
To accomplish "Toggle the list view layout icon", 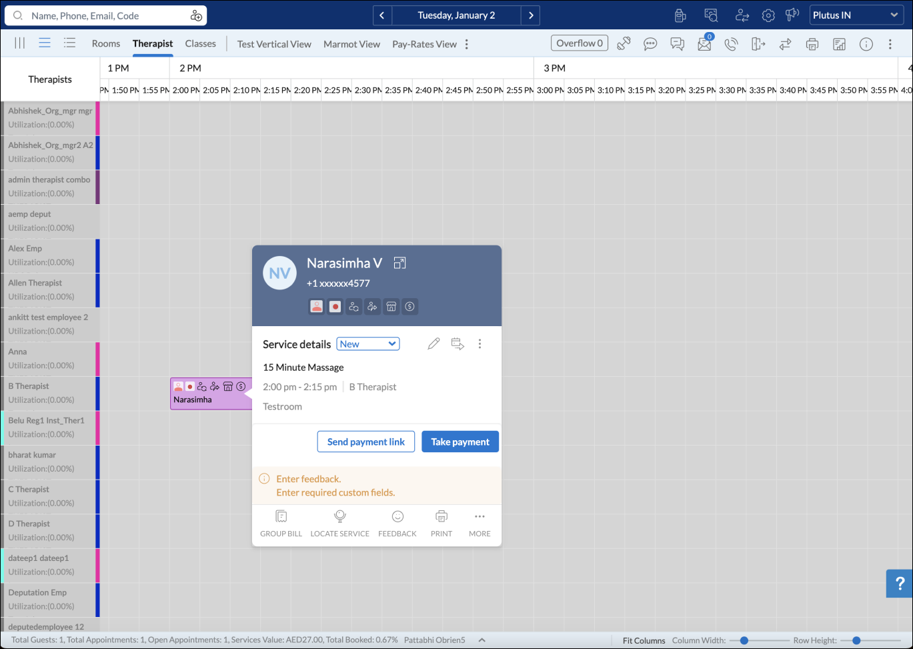I will (69, 43).
